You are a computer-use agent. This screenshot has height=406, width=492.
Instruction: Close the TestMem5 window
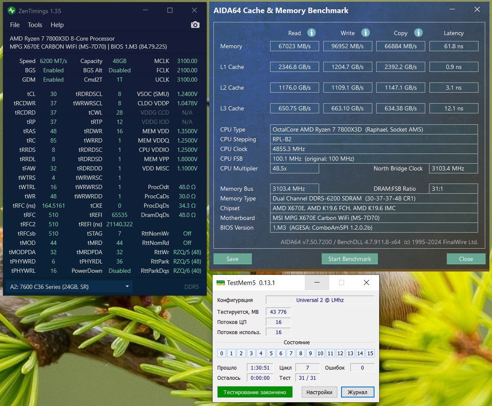click(x=366, y=283)
